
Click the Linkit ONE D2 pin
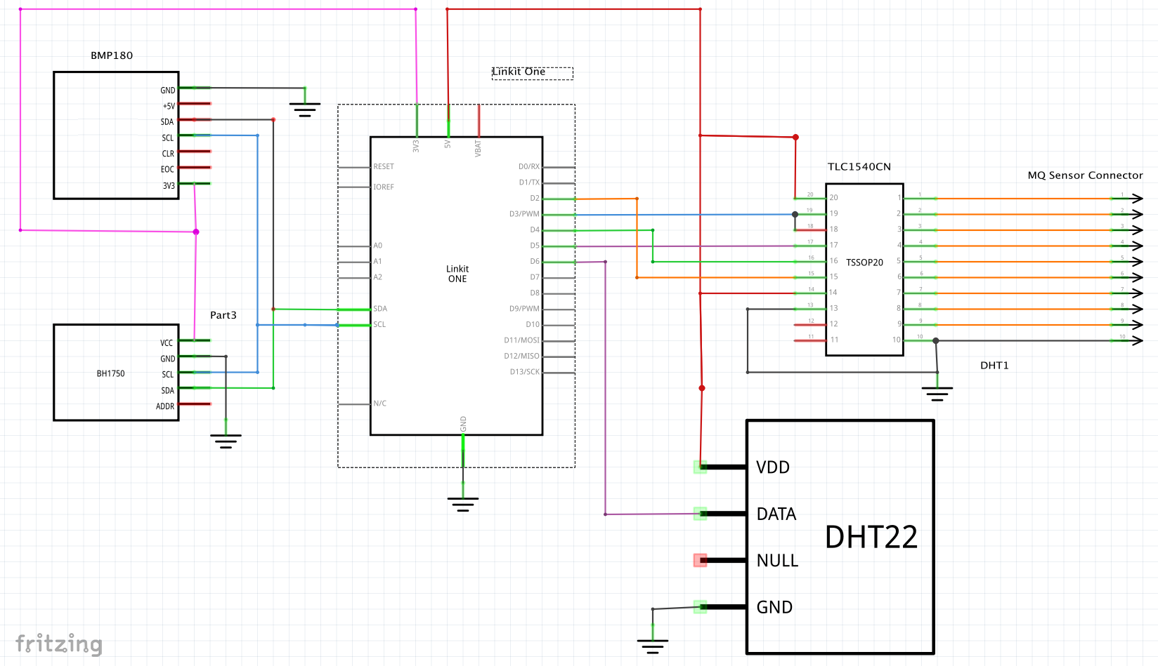[559, 199]
